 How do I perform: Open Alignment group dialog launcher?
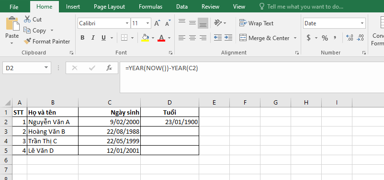click(297, 53)
